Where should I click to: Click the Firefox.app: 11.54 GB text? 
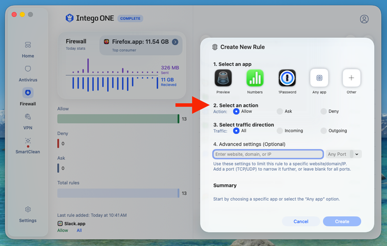point(140,42)
